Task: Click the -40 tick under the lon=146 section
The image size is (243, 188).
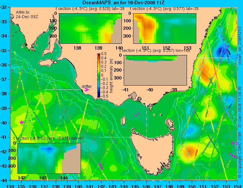Action: click(150, 89)
